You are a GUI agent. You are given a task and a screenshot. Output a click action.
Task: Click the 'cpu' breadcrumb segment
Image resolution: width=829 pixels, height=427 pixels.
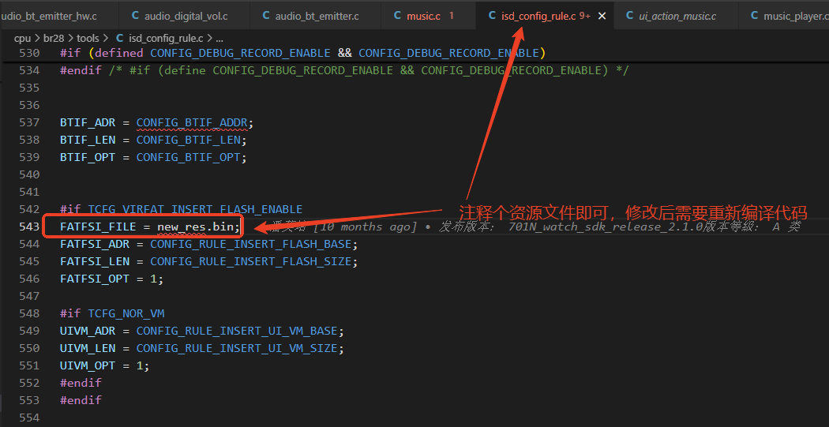click(23, 38)
